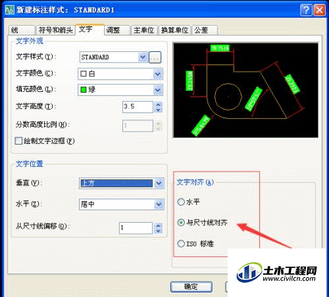Click the dimension style preview image

pyautogui.click(x=245, y=90)
